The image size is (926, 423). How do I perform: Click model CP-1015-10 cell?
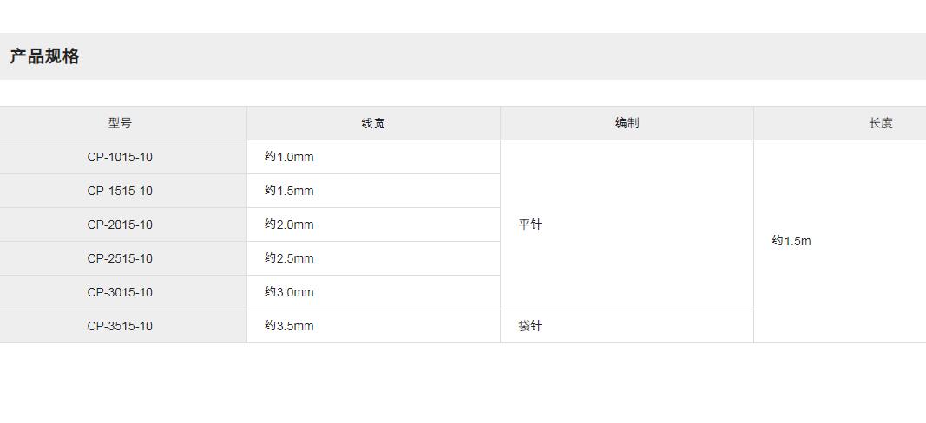coord(120,157)
